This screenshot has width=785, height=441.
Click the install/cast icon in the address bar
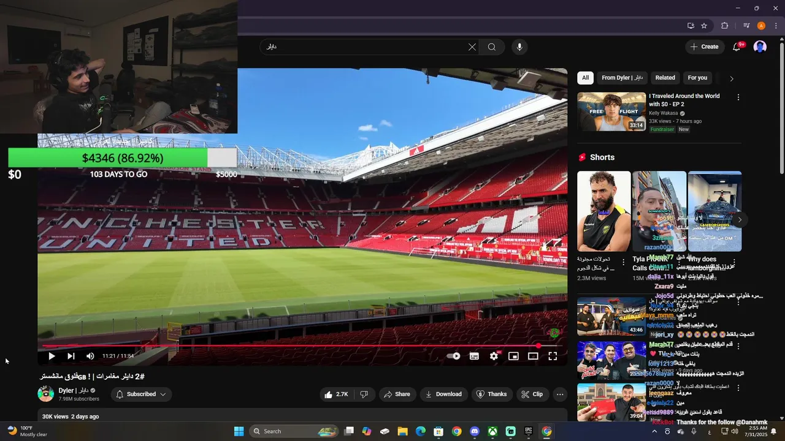tap(691, 26)
